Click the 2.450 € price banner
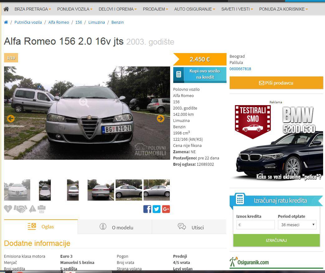 [200, 59]
